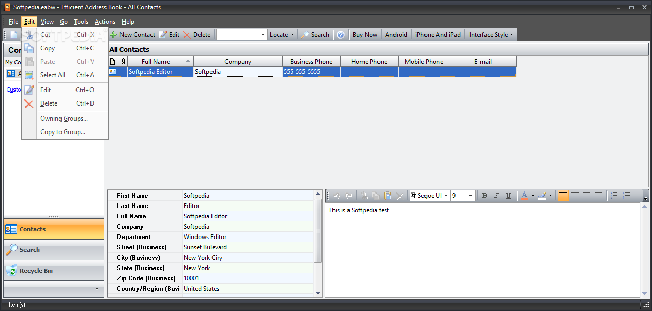The width and height of the screenshot is (652, 311).
Task: Choose Copy in the Edit menu
Action: [x=65, y=48]
